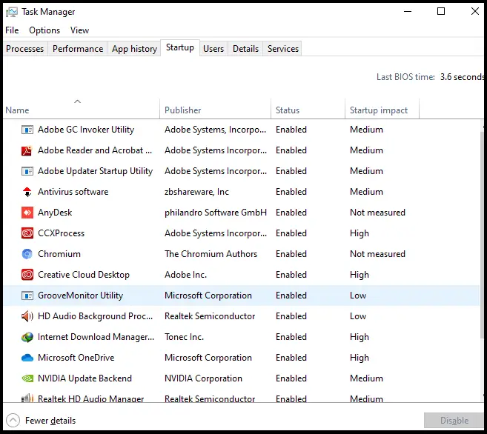Click the Low impact value for GrooveMonitor Utility
Viewport: 487px width, 434px height.
point(358,296)
